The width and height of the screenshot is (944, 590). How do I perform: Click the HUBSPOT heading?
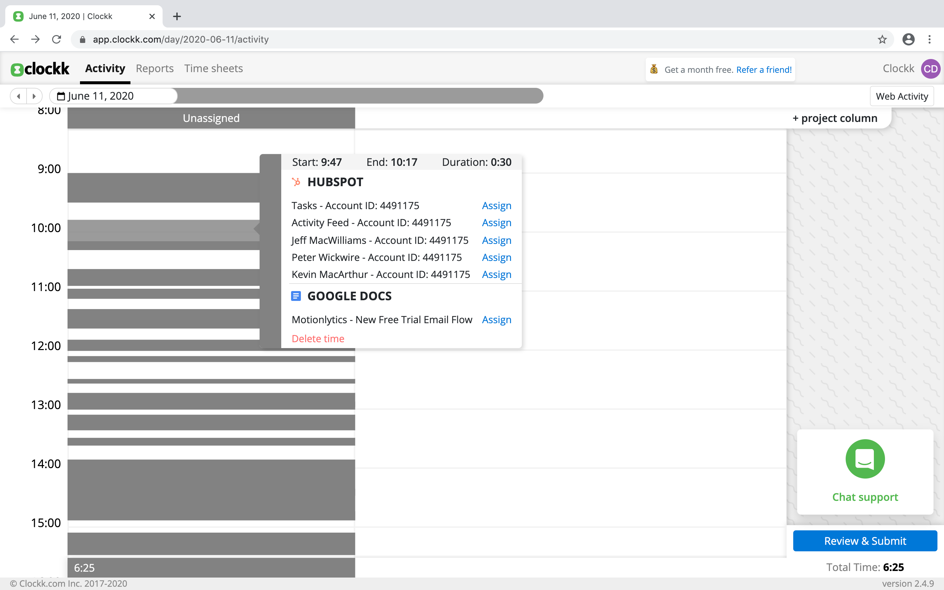pyautogui.click(x=335, y=182)
